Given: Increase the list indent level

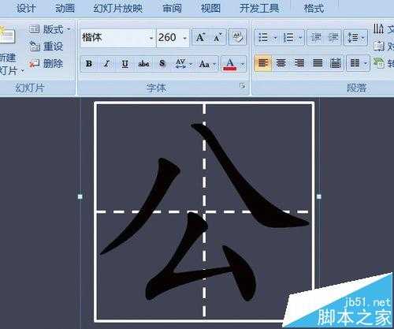Looking at the screenshot, I should 333,38.
